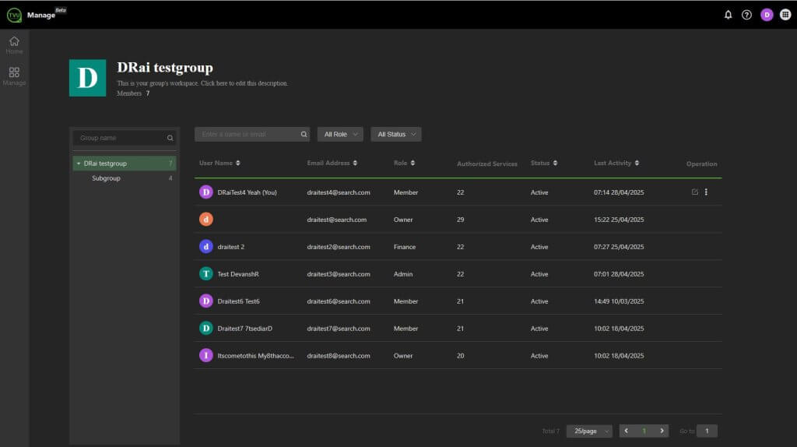Click the purple user profile avatar
This screenshot has width=797, height=447.
(x=767, y=15)
